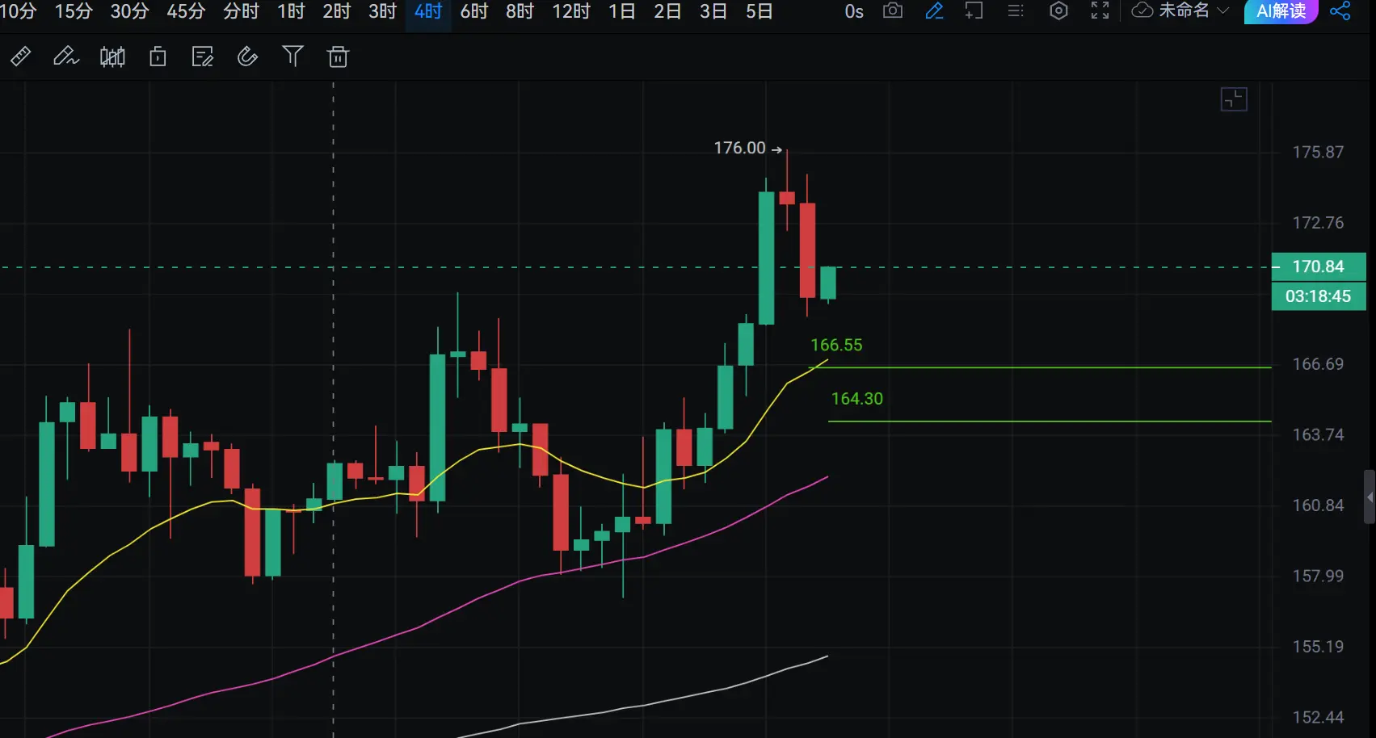Image resolution: width=1376 pixels, height=738 pixels.
Task: Click the clipboard-shaped drawing toolbar icon
Action: [158, 57]
